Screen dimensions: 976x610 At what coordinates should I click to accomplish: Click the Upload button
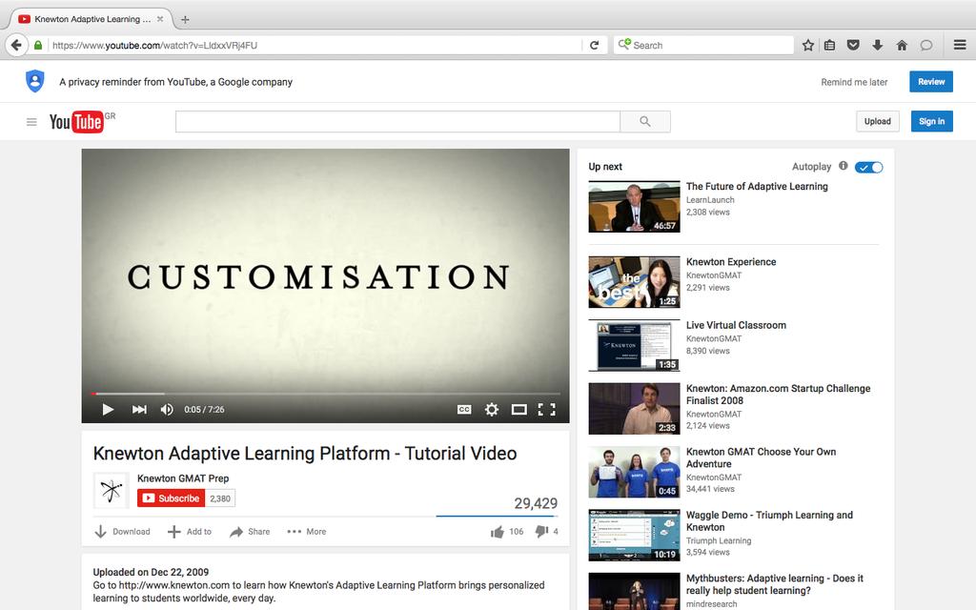click(x=878, y=121)
